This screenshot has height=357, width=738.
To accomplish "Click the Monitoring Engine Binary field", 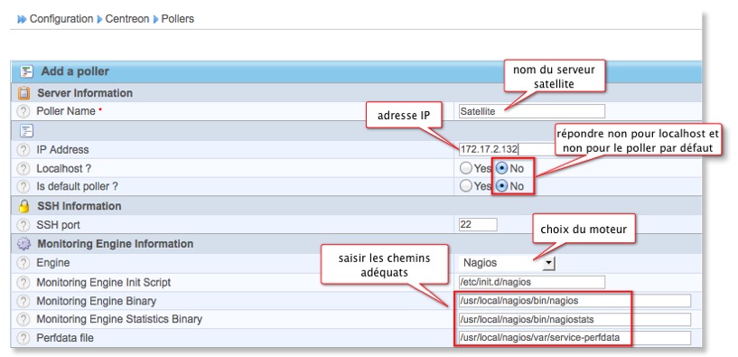I will coord(575,300).
